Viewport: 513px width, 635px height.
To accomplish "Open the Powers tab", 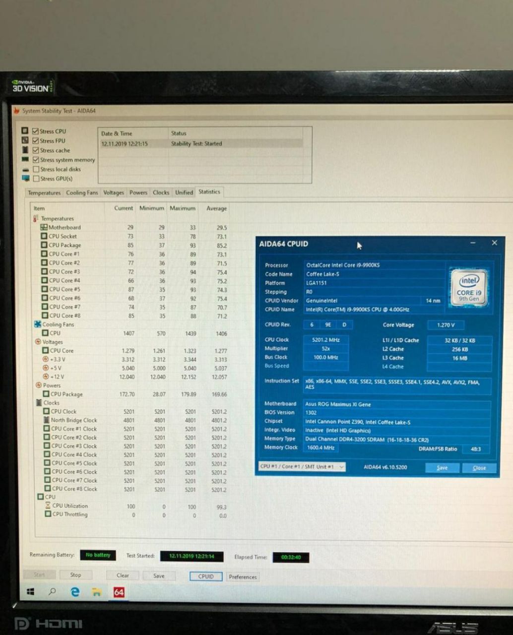I will (x=138, y=192).
